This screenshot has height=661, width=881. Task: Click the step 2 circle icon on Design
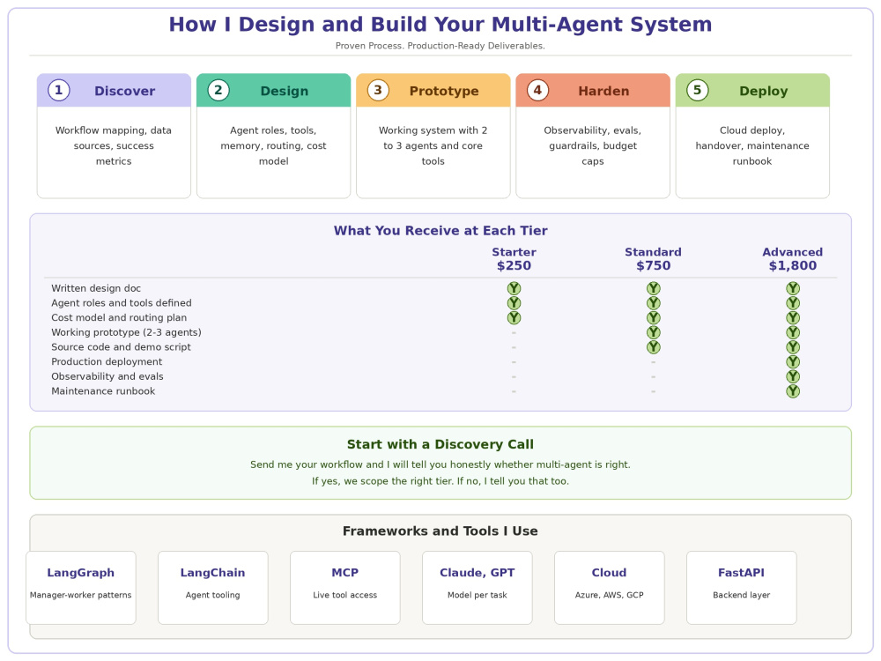(218, 90)
